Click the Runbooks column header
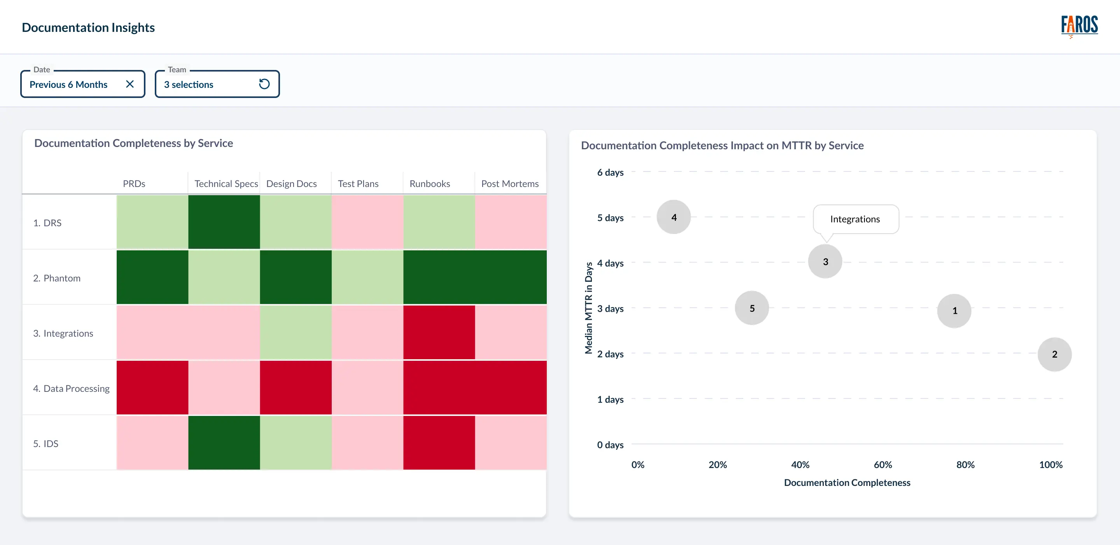Image resolution: width=1120 pixels, height=545 pixels. click(430, 183)
